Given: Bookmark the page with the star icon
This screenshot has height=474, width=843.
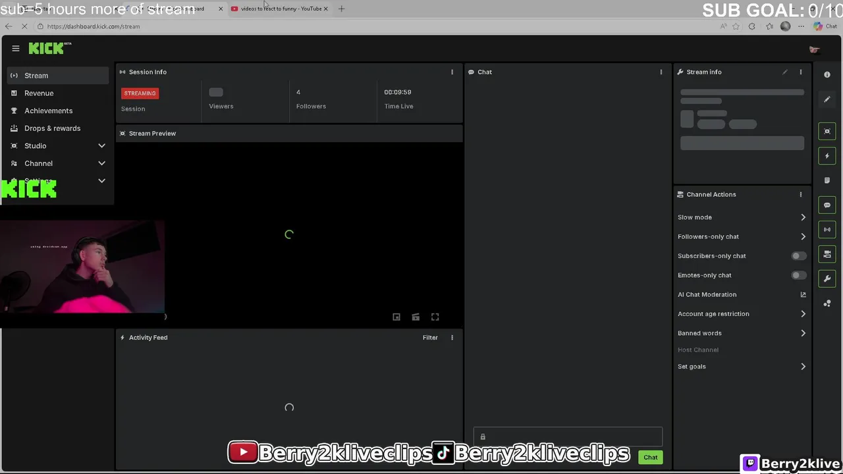Looking at the screenshot, I should point(736,26).
